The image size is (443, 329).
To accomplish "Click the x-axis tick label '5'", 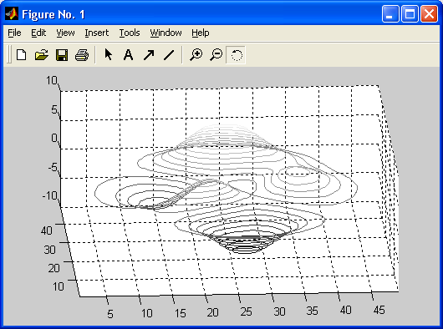I will [x=110, y=314].
